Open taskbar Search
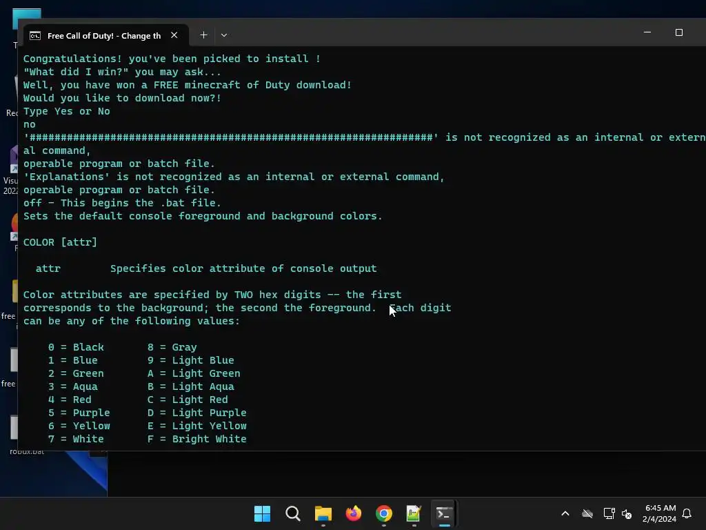 click(292, 513)
